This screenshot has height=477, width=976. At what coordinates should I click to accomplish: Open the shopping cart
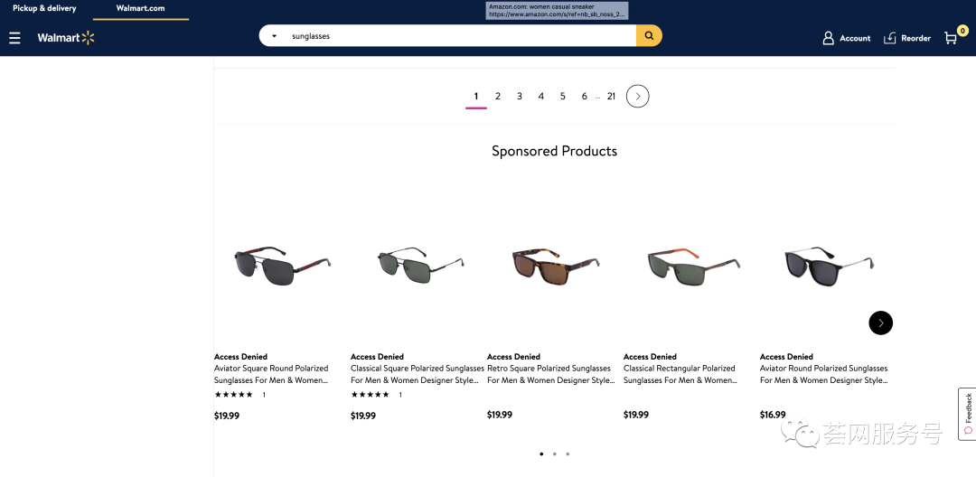point(951,38)
